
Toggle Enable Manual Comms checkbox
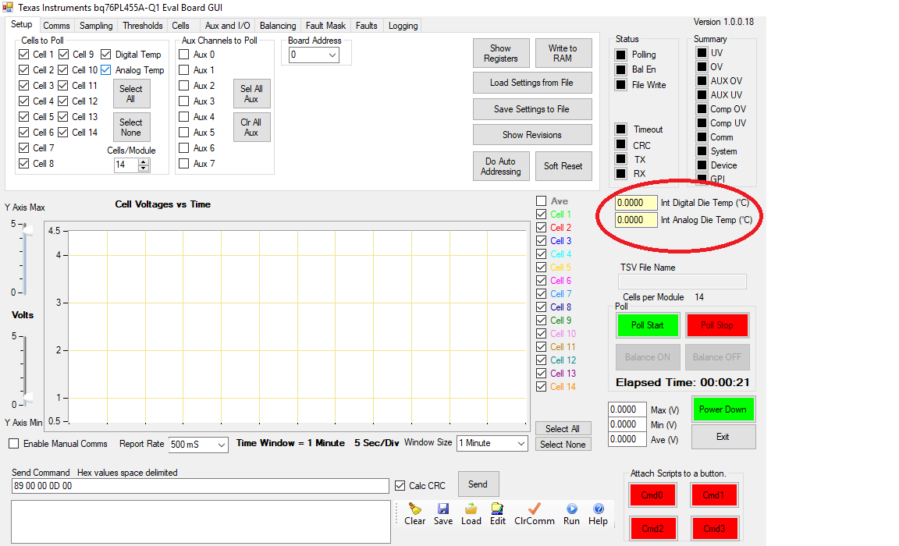pyautogui.click(x=14, y=444)
